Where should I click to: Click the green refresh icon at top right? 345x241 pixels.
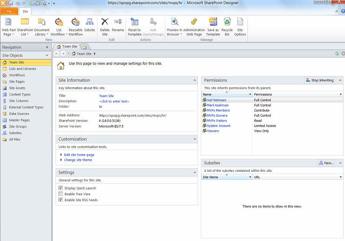tap(337, 54)
